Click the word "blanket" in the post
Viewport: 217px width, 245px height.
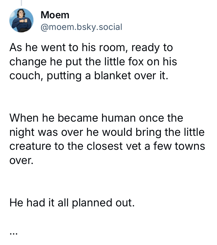pos(118,75)
